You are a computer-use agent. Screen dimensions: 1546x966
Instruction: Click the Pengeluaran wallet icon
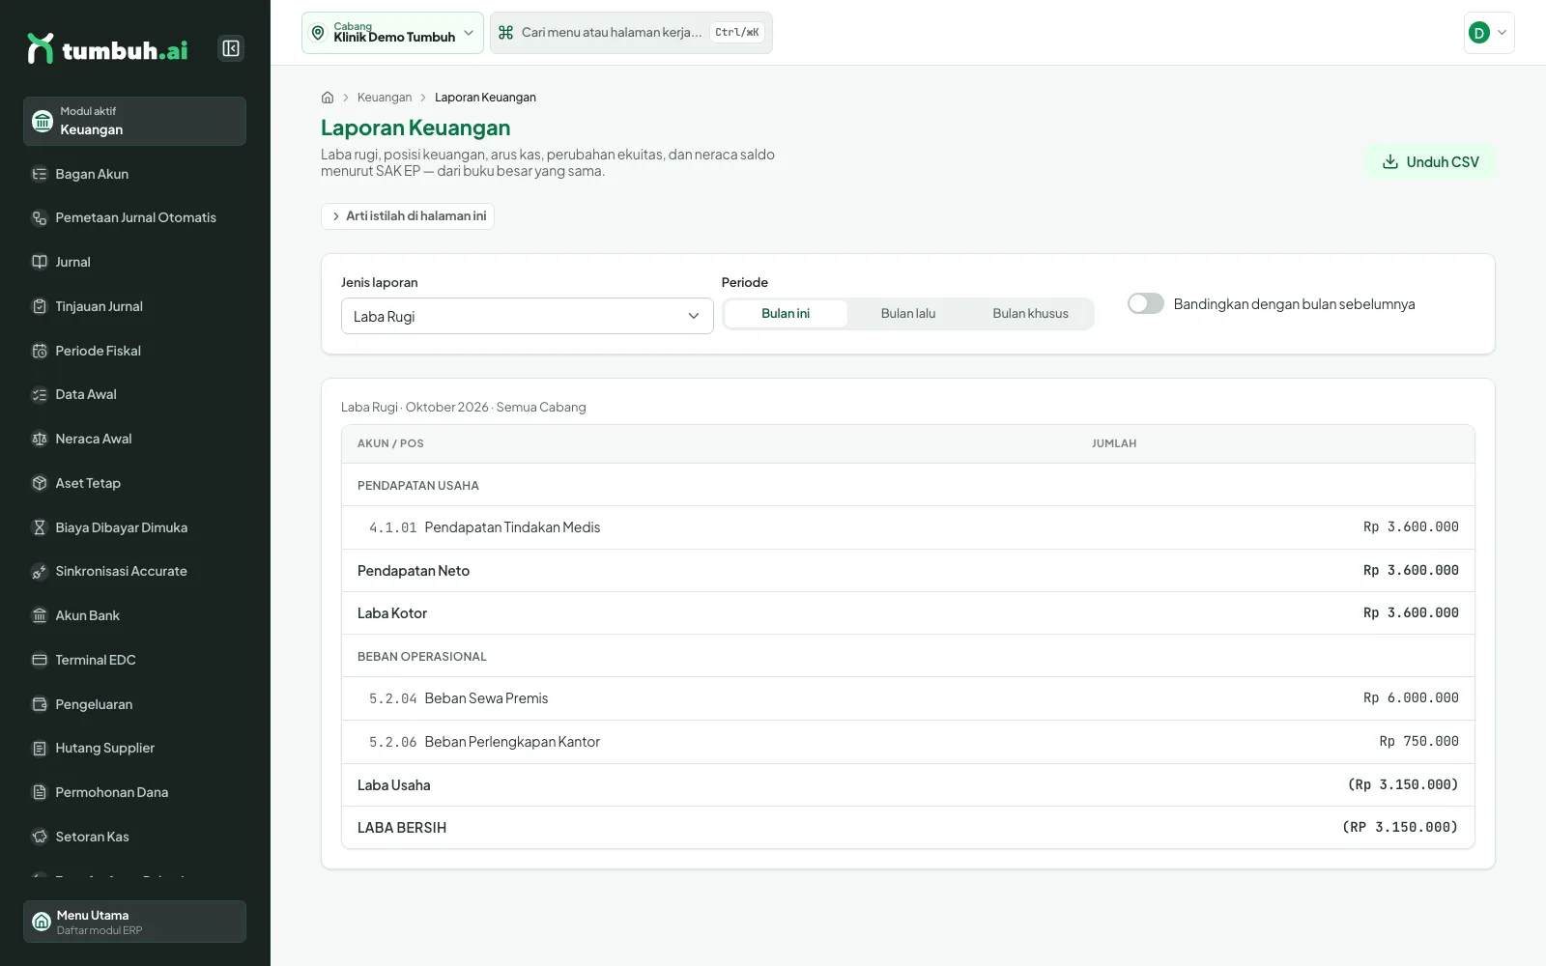pos(40,704)
